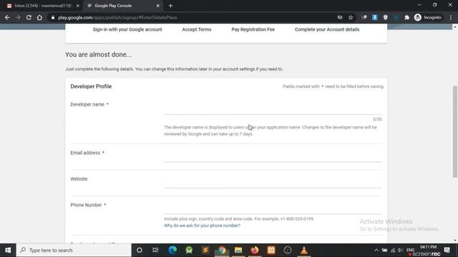
Task: Open Why do we ask for your phone number link
Action: 202,226
